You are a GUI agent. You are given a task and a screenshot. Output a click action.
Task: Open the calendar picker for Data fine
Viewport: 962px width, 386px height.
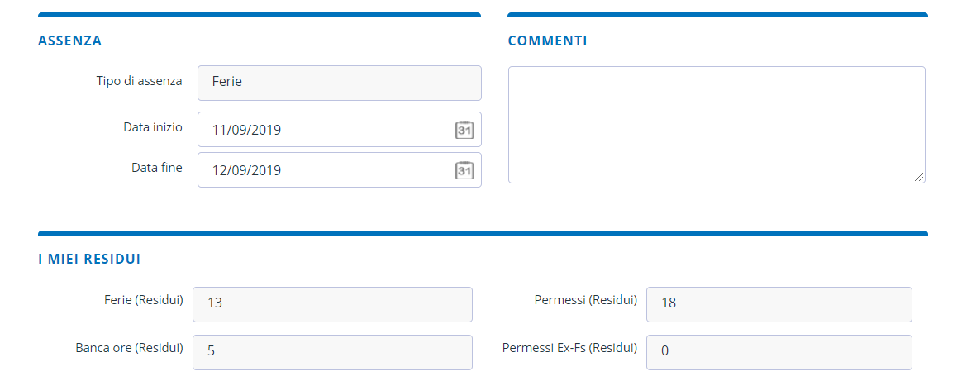coord(464,170)
